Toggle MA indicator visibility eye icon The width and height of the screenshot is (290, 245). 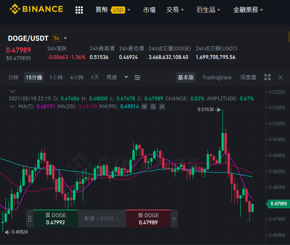click(x=144, y=106)
